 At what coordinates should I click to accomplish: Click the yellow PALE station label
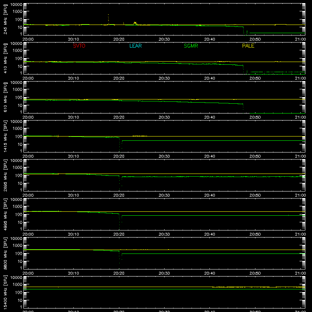coord(248,46)
